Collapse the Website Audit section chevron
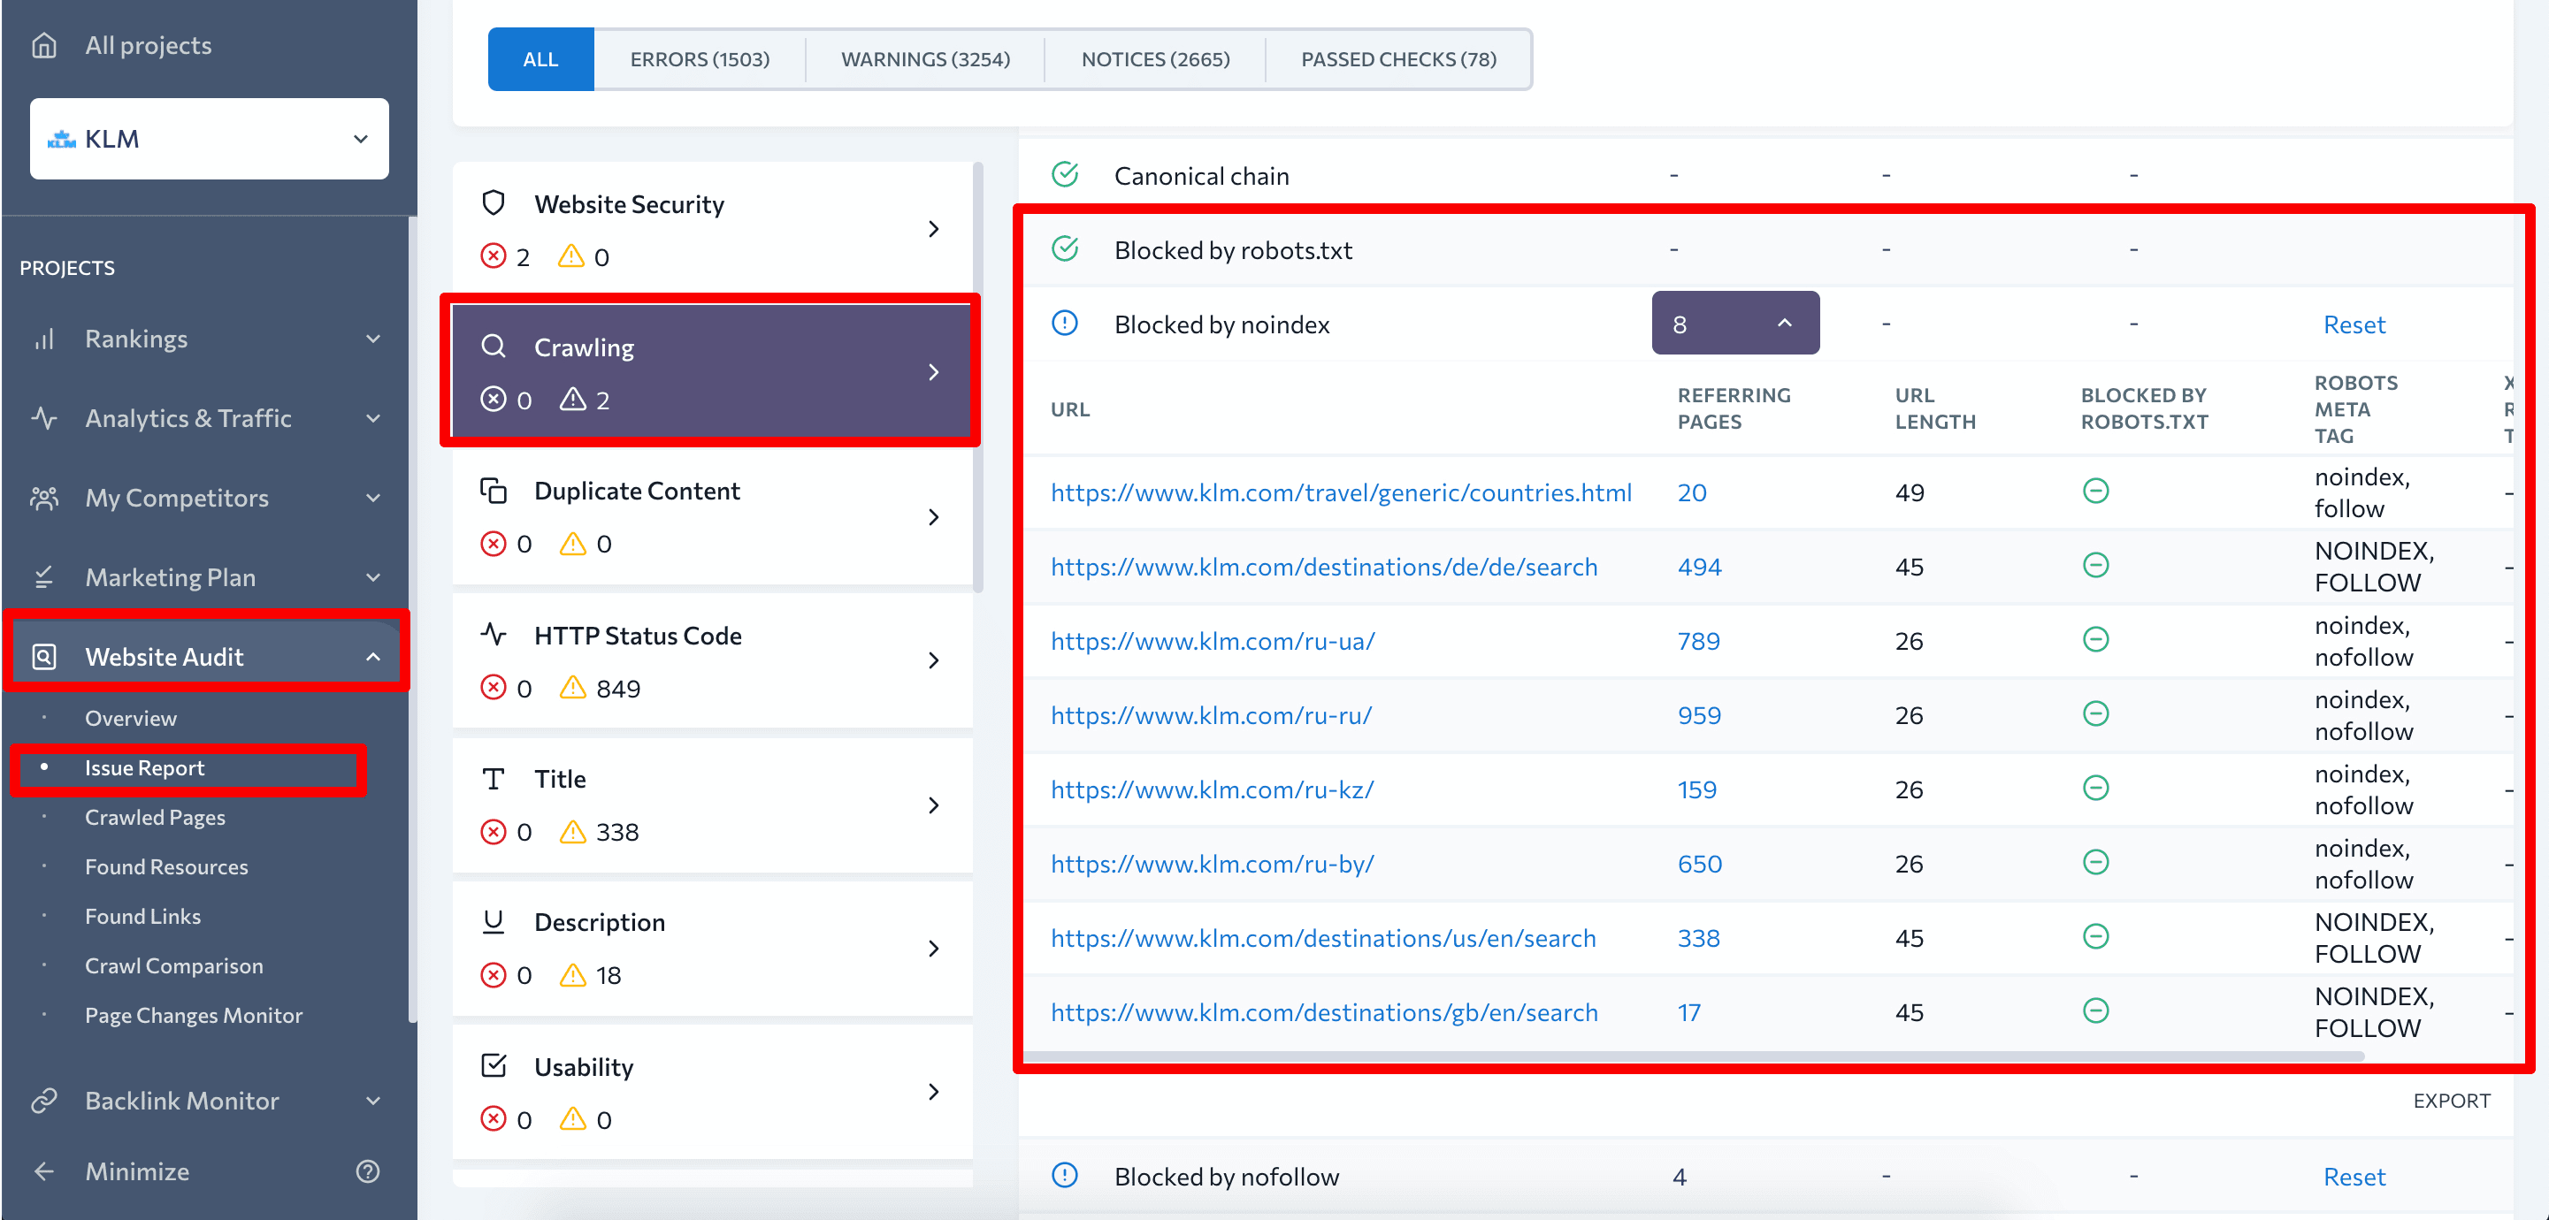The height and width of the screenshot is (1220, 2549). [x=373, y=657]
